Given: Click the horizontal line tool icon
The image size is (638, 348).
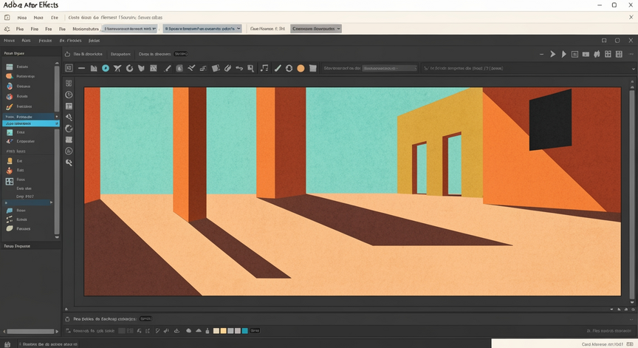Looking at the screenshot, I should [x=81, y=69].
